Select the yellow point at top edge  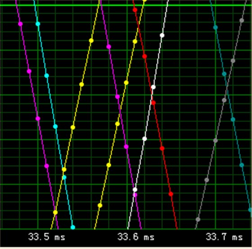click(144, 0)
